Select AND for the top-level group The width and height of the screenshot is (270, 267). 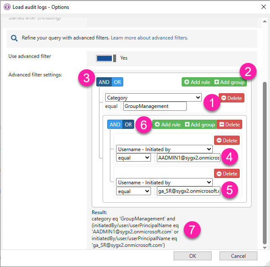pos(104,82)
